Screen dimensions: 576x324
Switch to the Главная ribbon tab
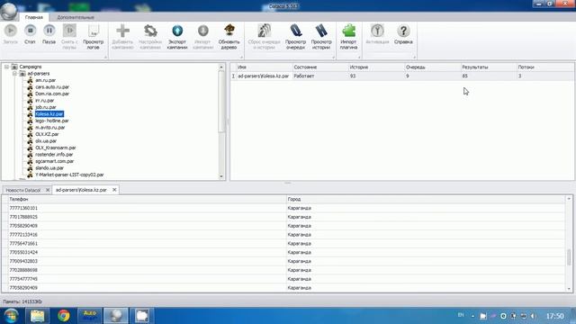pos(34,17)
